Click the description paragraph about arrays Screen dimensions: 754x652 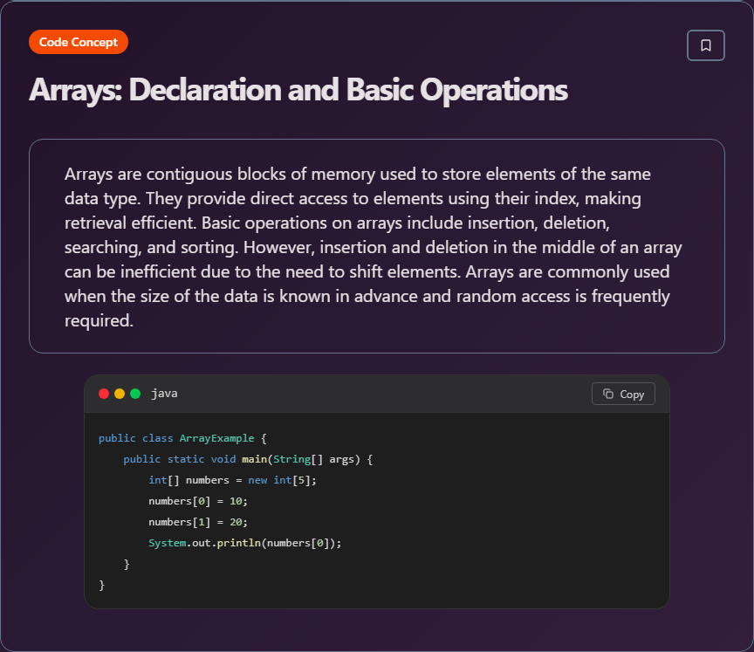tap(374, 247)
